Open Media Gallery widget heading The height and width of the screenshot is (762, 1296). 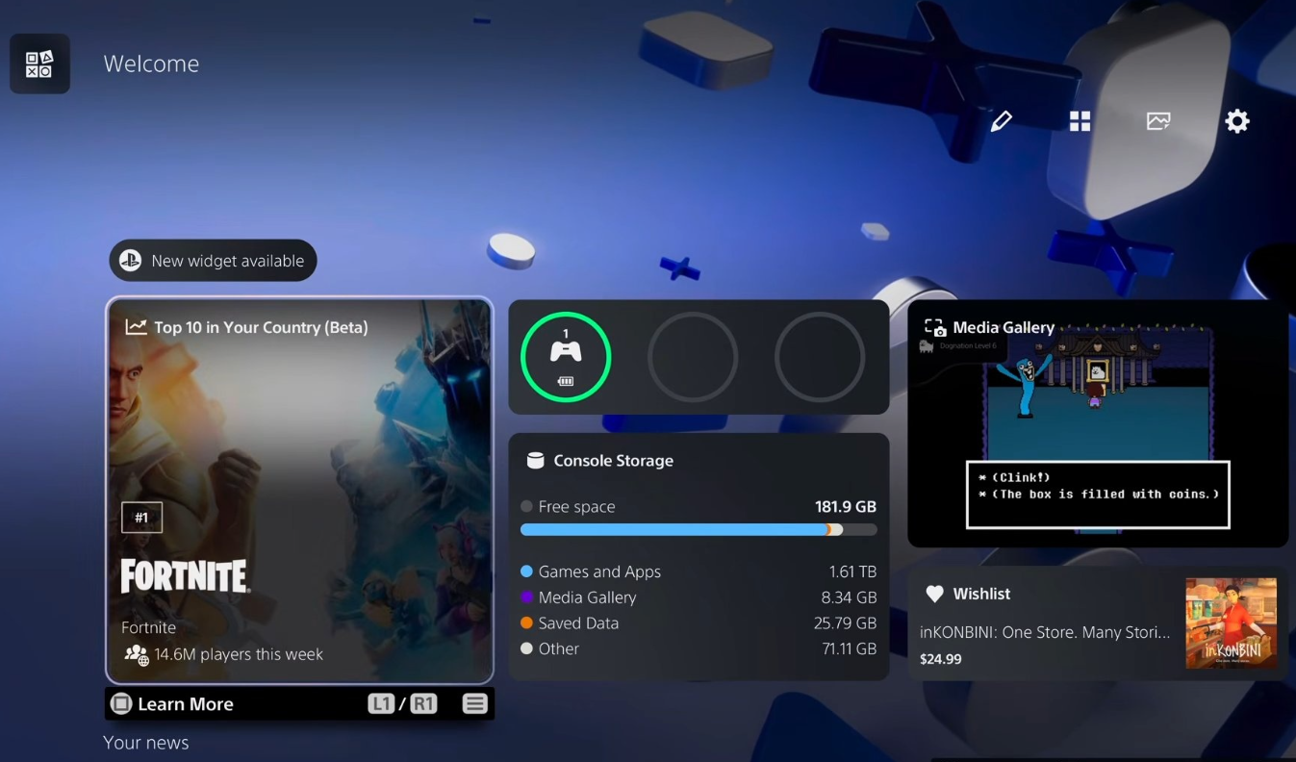pos(1004,328)
